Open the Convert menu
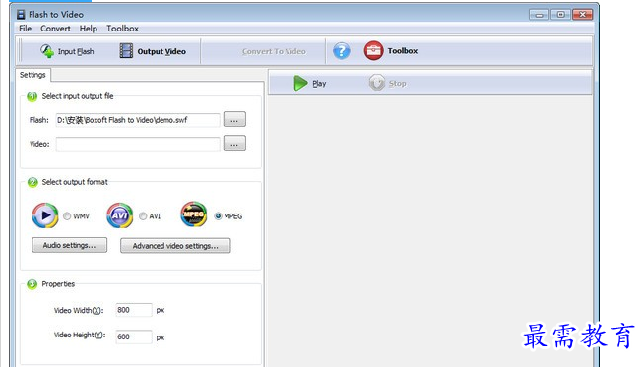 click(x=55, y=29)
